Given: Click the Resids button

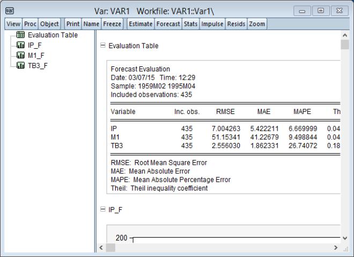Looking at the screenshot, I should (236, 24).
